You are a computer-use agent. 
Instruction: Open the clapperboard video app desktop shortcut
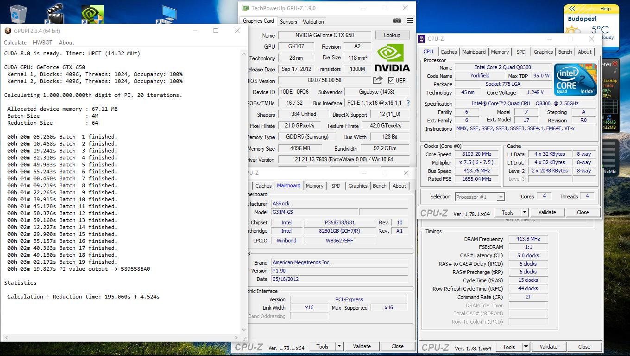click(55, 13)
